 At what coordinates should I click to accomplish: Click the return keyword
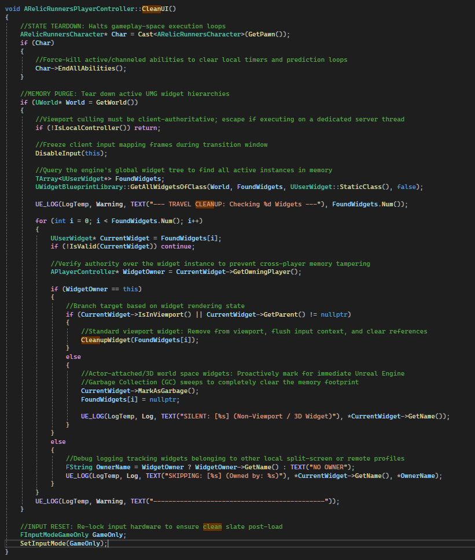point(145,128)
